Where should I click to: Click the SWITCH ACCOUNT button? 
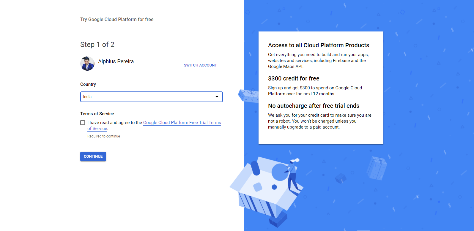pos(200,65)
